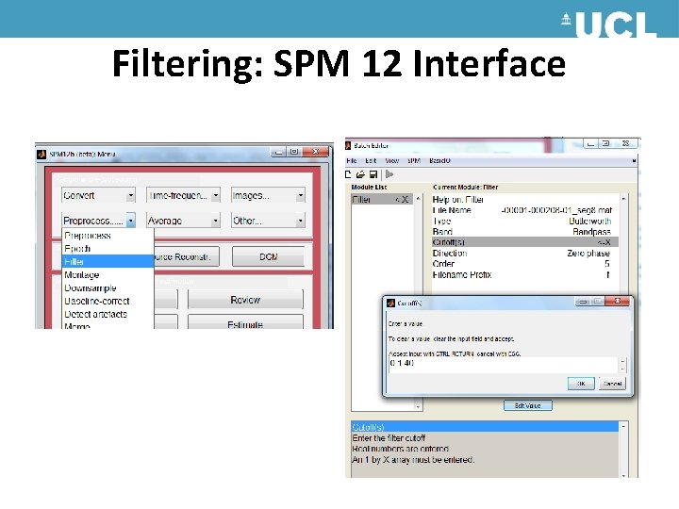The height and width of the screenshot is (509, 679).
Task: Select Downsample in the dropdown list
Action: pos(108,287)
